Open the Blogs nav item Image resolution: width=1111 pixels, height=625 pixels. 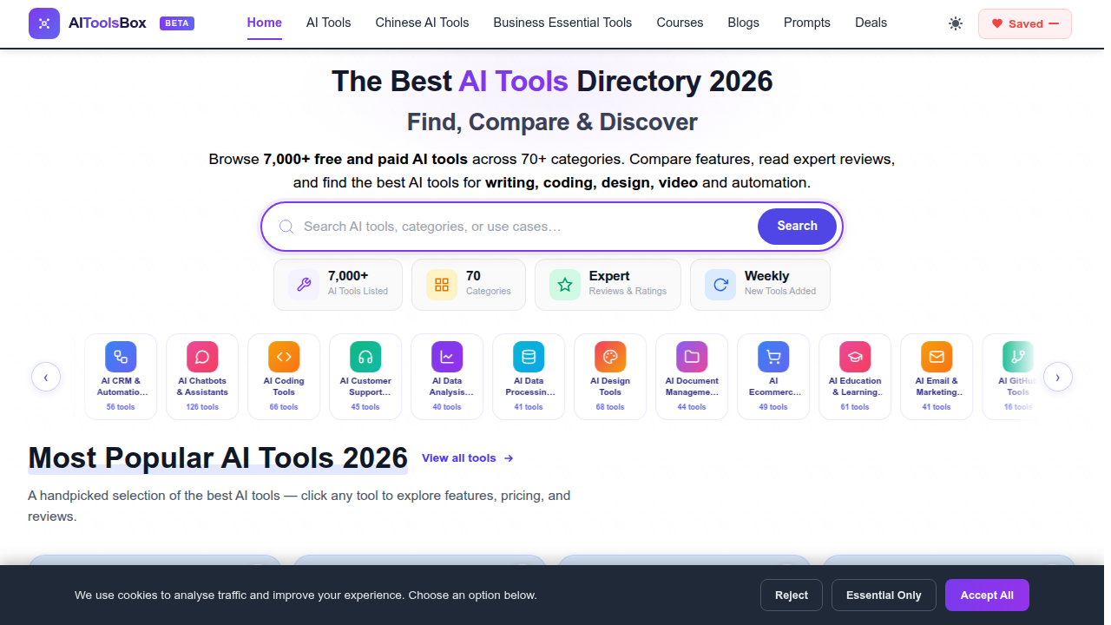[744, 23]
